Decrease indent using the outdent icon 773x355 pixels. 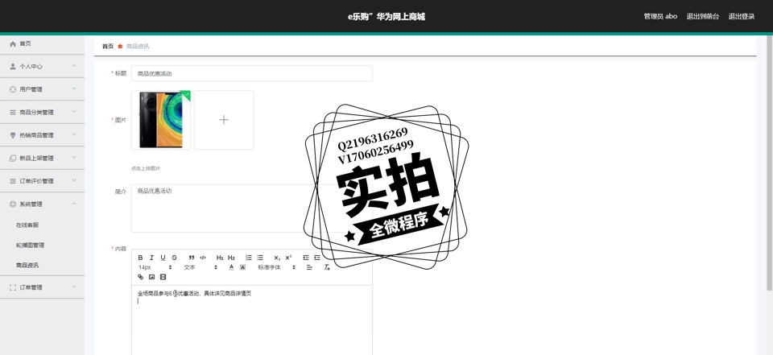coord(306,258)
